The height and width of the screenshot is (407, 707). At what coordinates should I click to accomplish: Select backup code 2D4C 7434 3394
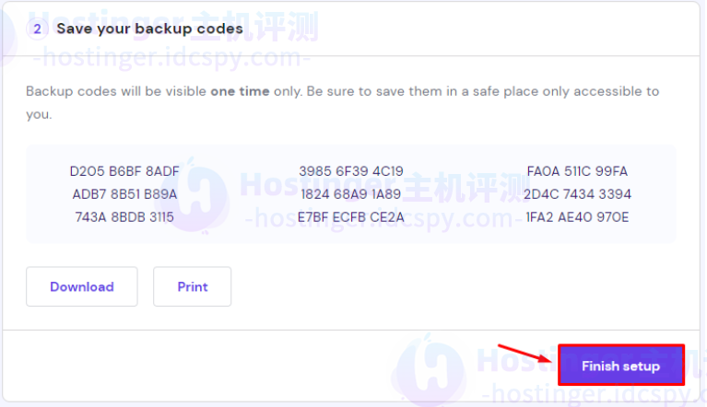(577, 194)
